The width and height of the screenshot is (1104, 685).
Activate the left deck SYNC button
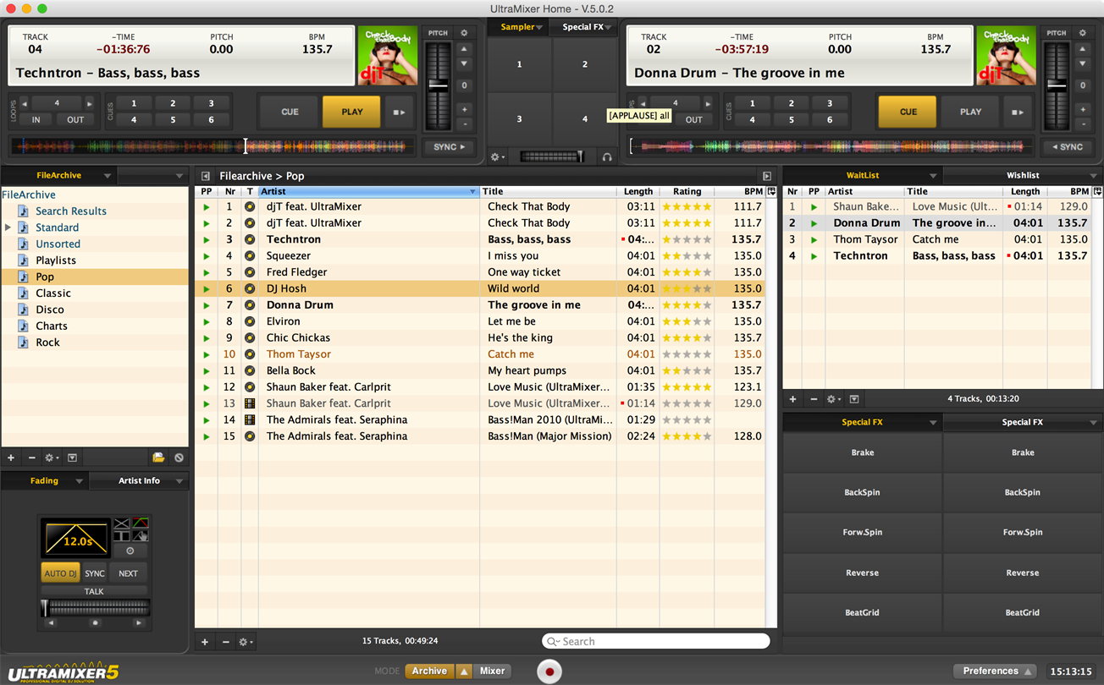449,147
